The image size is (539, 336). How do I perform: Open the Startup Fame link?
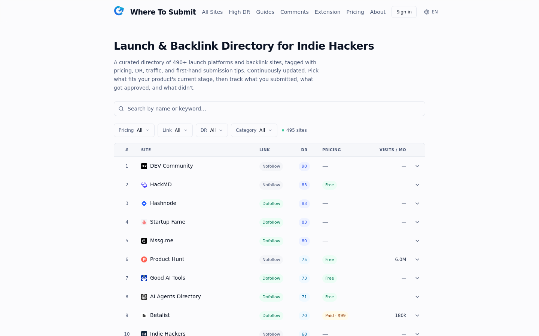click(x=168, y=222)
